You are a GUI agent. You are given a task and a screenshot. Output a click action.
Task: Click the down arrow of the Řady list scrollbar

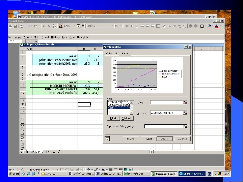click(132, 113)
